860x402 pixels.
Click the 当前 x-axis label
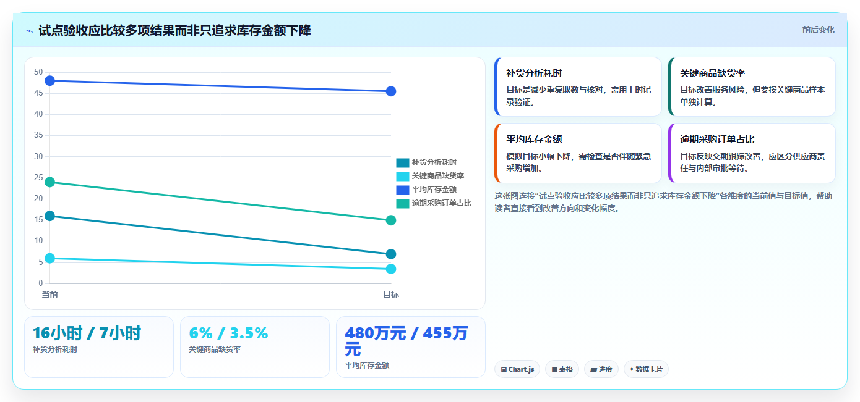click(50, 295)
